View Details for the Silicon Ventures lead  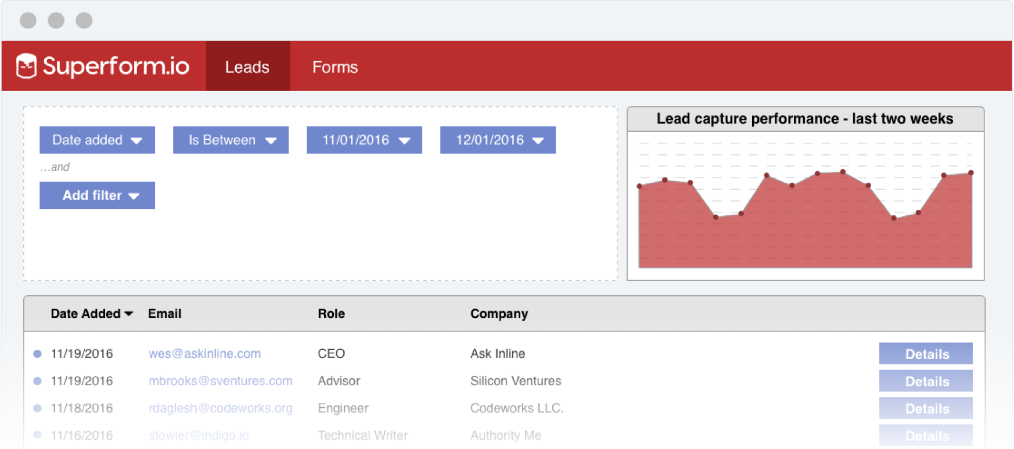click(x=926, y=381)
